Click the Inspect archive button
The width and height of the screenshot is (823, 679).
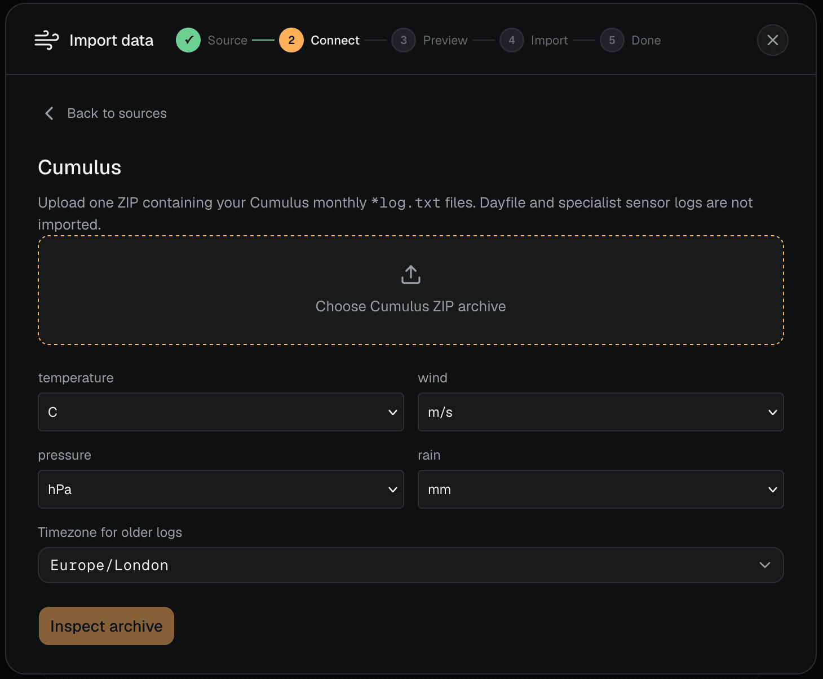(107, 626)
